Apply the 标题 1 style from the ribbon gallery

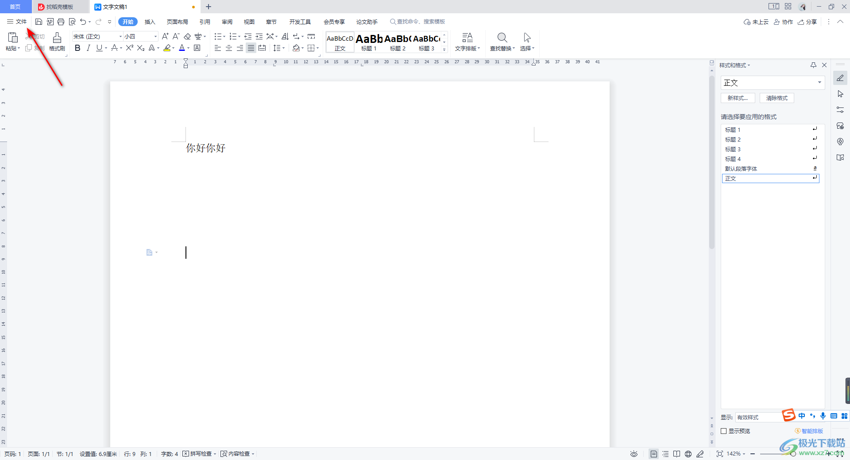(369, 42)
